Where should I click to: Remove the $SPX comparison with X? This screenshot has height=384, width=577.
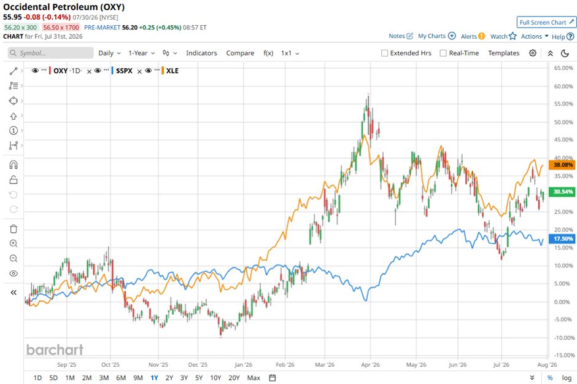(x=139, y=71)
